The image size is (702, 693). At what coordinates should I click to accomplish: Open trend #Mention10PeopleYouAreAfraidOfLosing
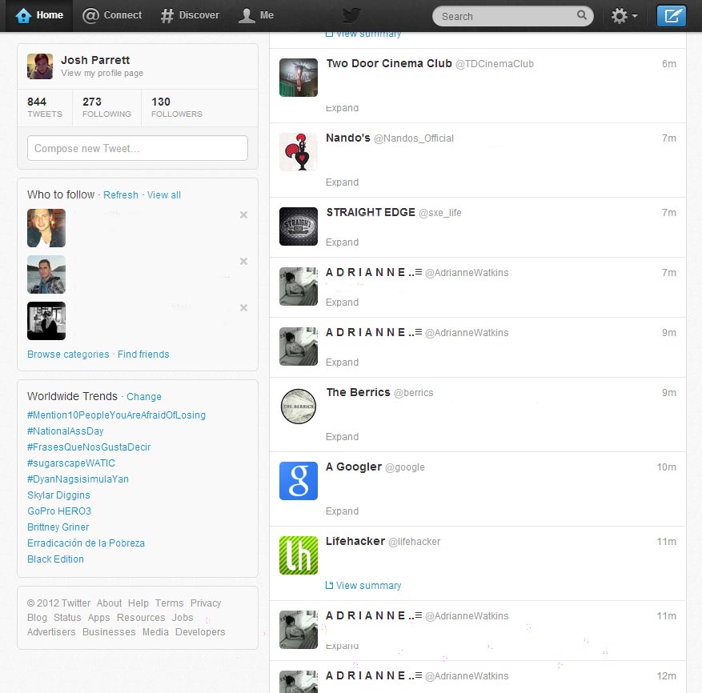[116, 415]
